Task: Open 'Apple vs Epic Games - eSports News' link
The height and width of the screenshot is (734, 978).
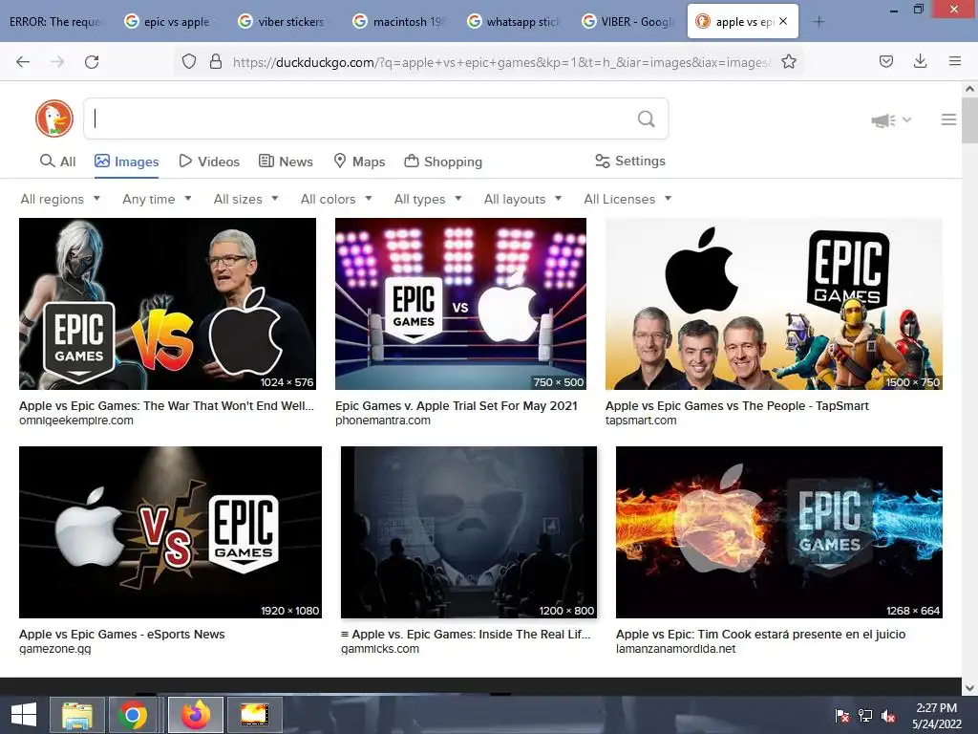Action: coord(121,635)
